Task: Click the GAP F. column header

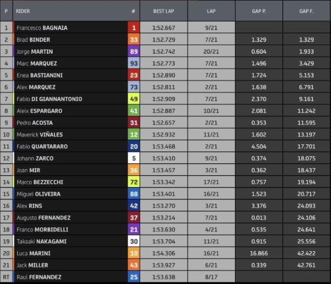Action: (307, 11)
